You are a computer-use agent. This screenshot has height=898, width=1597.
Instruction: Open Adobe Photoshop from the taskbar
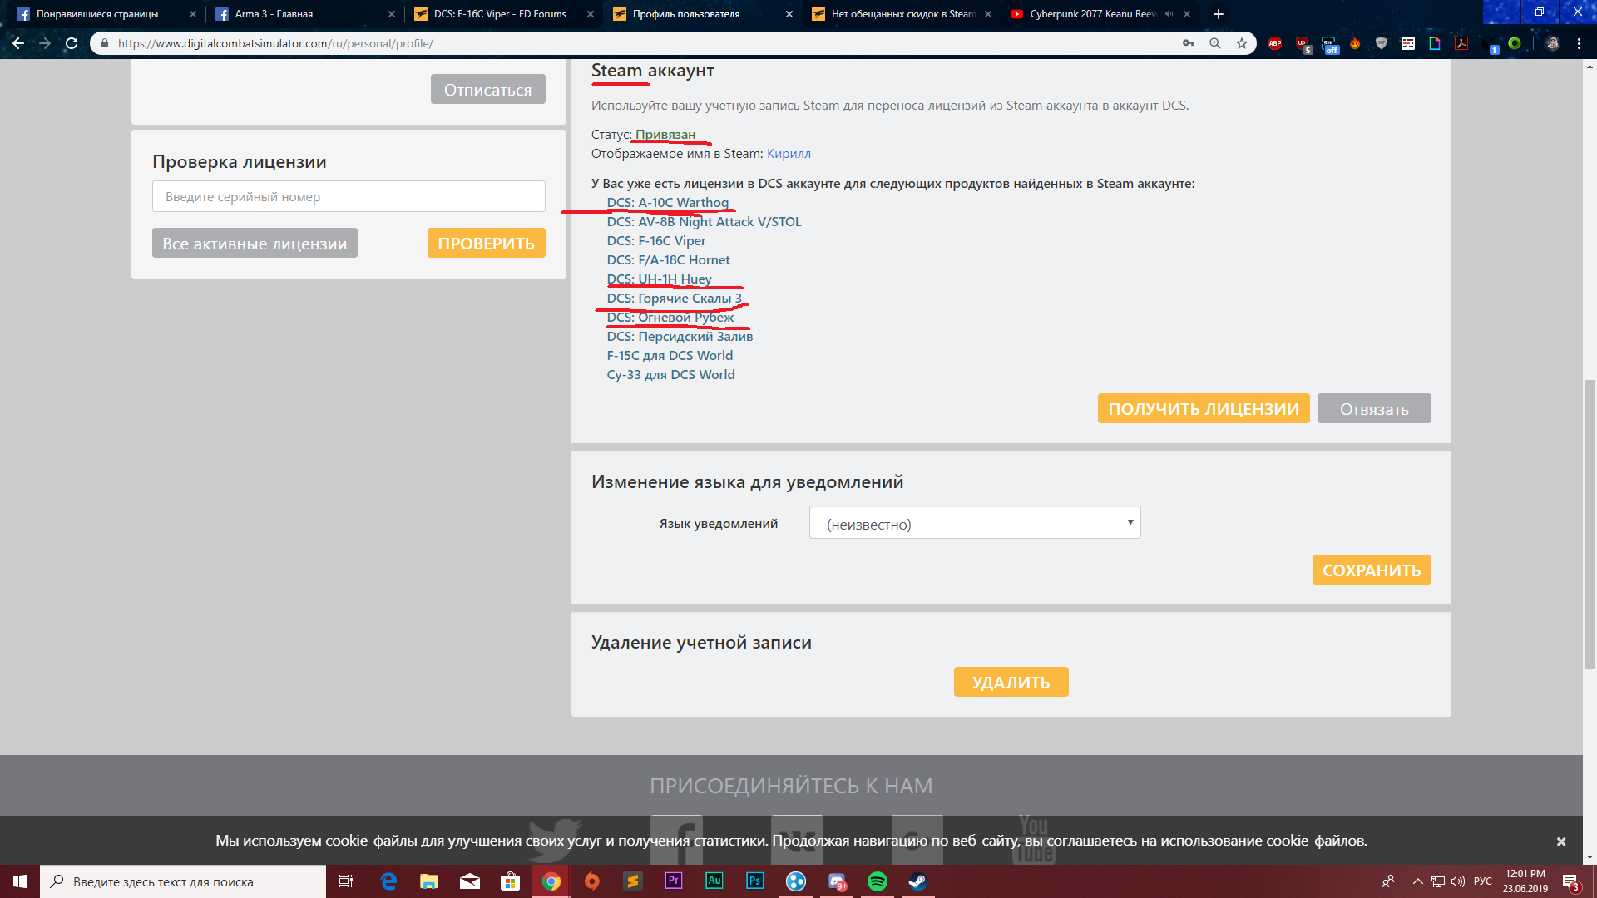click(755, 881)
